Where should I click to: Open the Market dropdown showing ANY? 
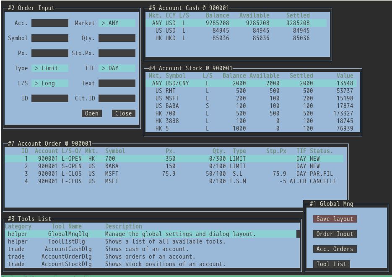pos(117,23)
